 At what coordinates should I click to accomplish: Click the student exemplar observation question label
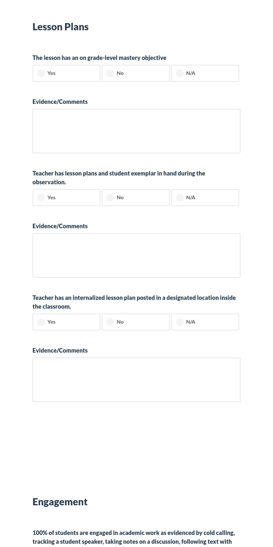coord(119,177)
